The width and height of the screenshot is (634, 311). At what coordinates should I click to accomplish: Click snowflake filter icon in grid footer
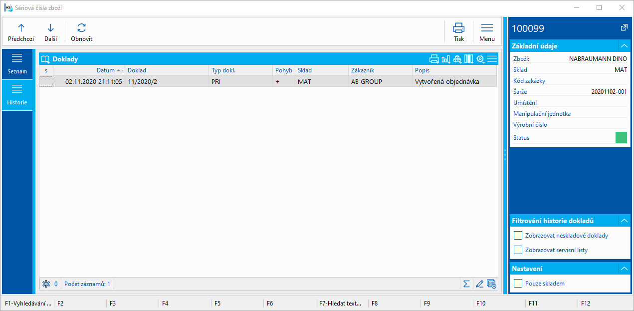46,284
